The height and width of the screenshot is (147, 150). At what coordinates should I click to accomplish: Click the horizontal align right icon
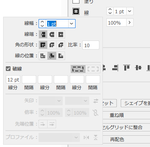pyautogui.click(x=115, y=68)
